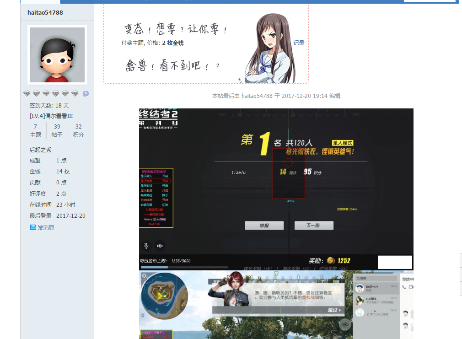Image resolution: width=462 pixels, height=339 pixels.
Task: Click the 终结者2 game logo
Action: (x=159, y=118)
